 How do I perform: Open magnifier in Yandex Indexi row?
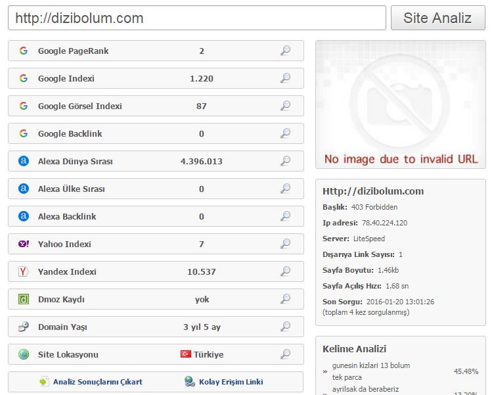(x=286, y=271)
